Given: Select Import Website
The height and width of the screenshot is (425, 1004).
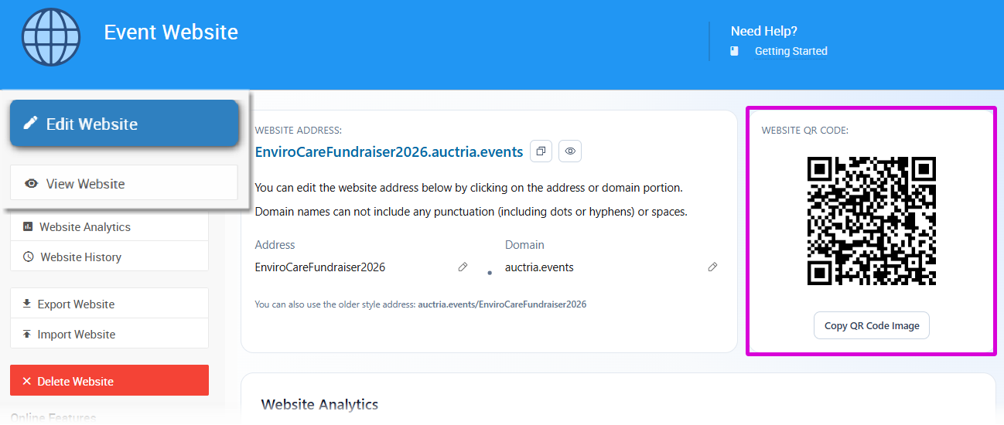Looking at the screenshot, I should point(109,334).
